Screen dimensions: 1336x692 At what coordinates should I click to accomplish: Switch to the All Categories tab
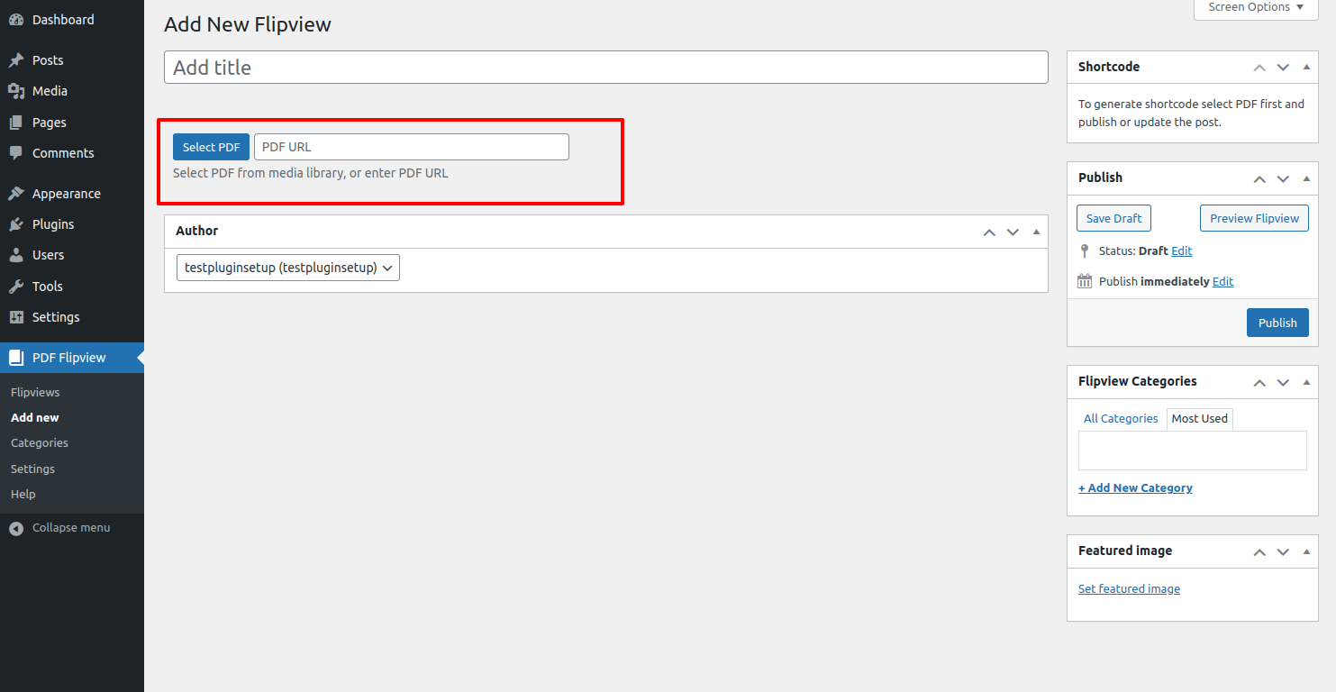pos(1121,419)
